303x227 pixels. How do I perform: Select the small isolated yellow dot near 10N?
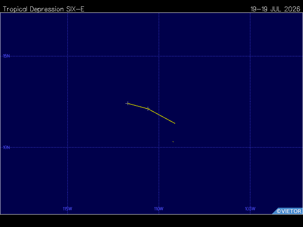(x=173, y=141)
